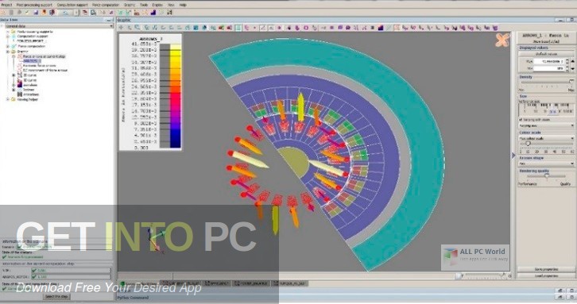The width and height of the screenshot is (577, 304).
Task: Click the blue staircase icon in main toolbar
Action: [153, 13]
